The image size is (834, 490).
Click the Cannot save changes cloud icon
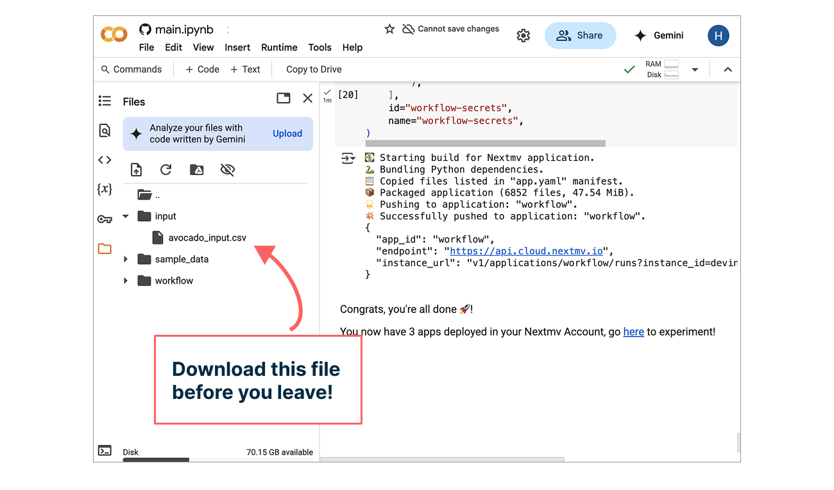coord(408,29)
